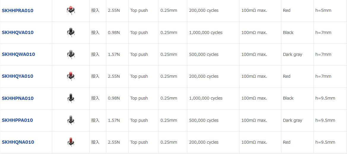Open the SKHHPPA010 part number link

click(17, 120)
